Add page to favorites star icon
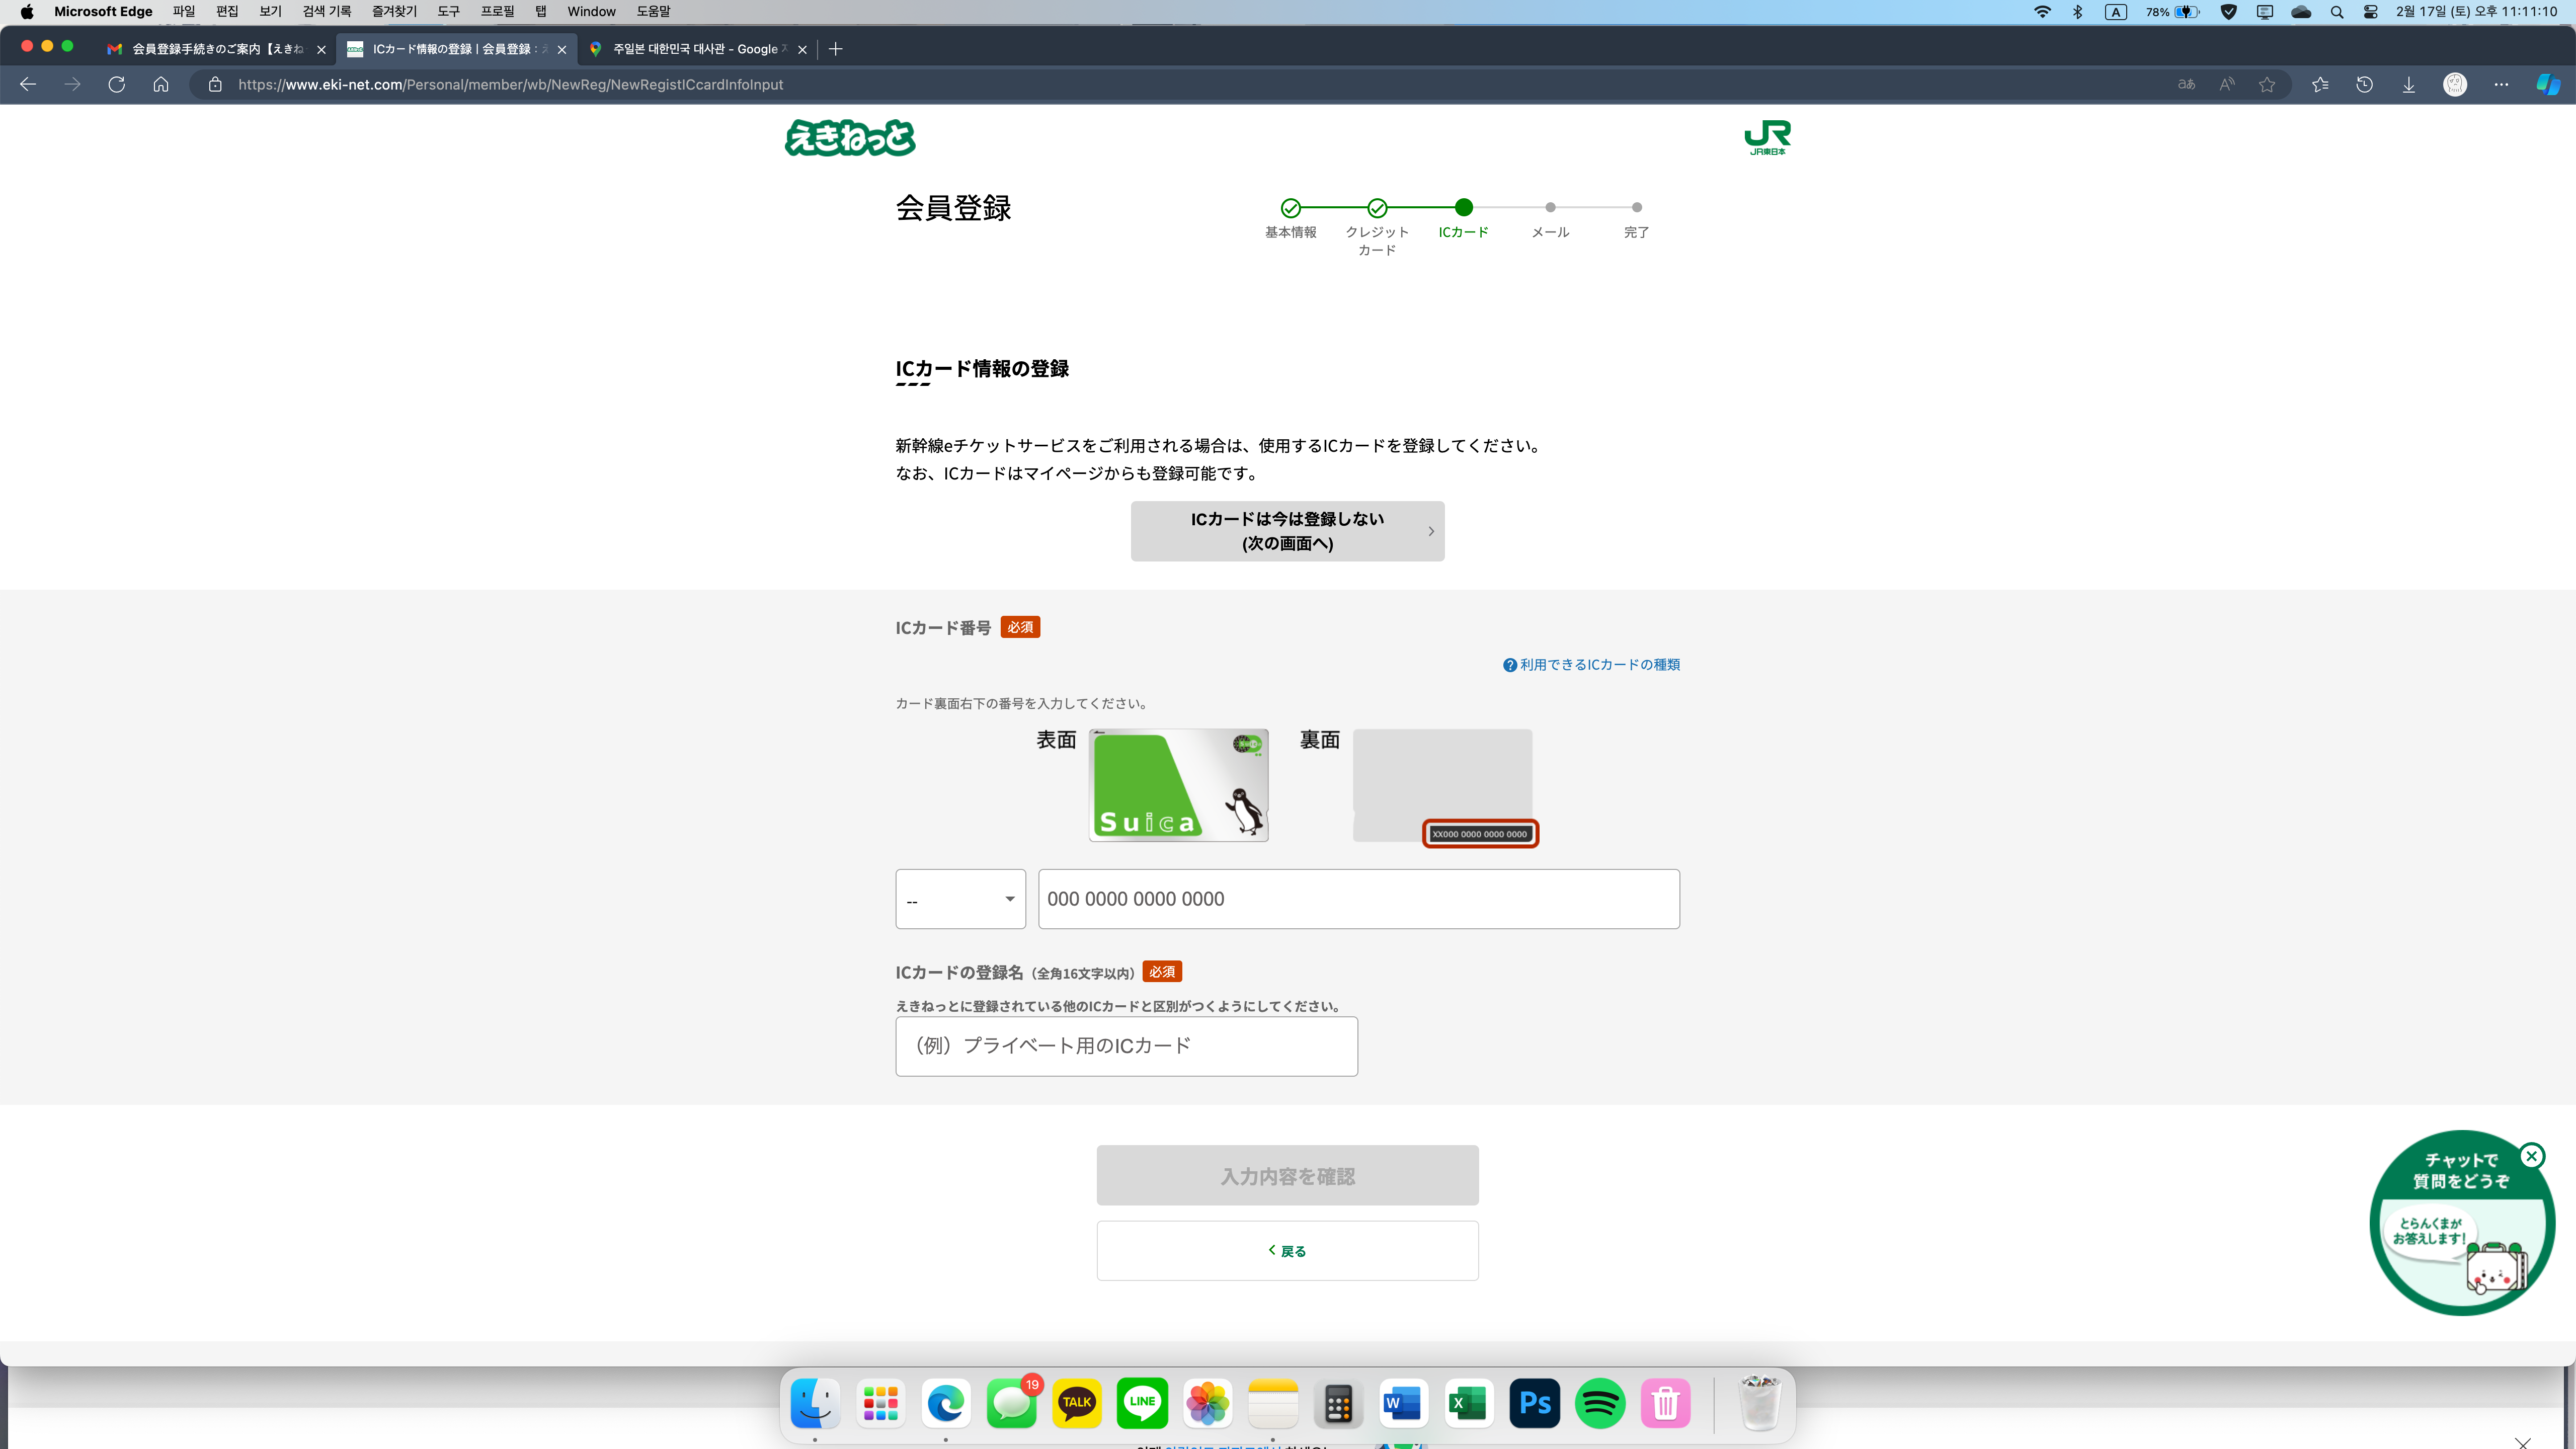Screen dimensions: 2576x1449 (2267, 84)
